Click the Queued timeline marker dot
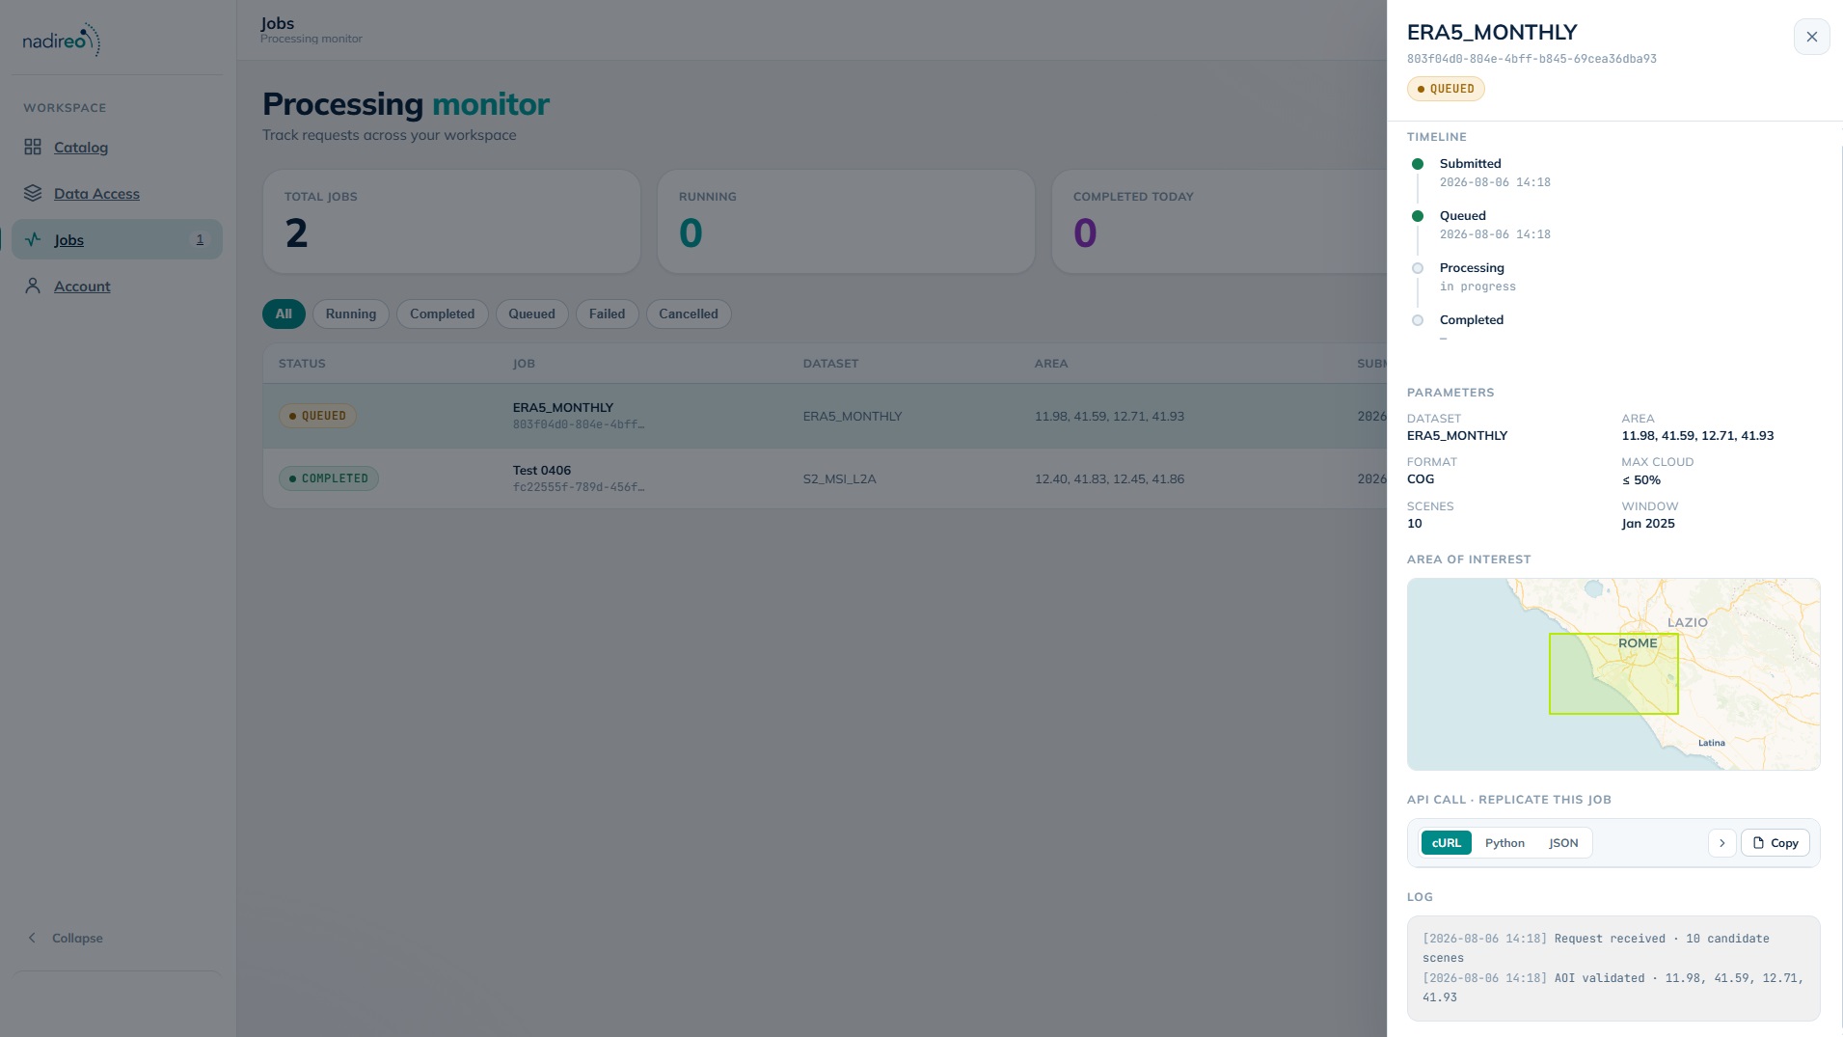 1417,216
